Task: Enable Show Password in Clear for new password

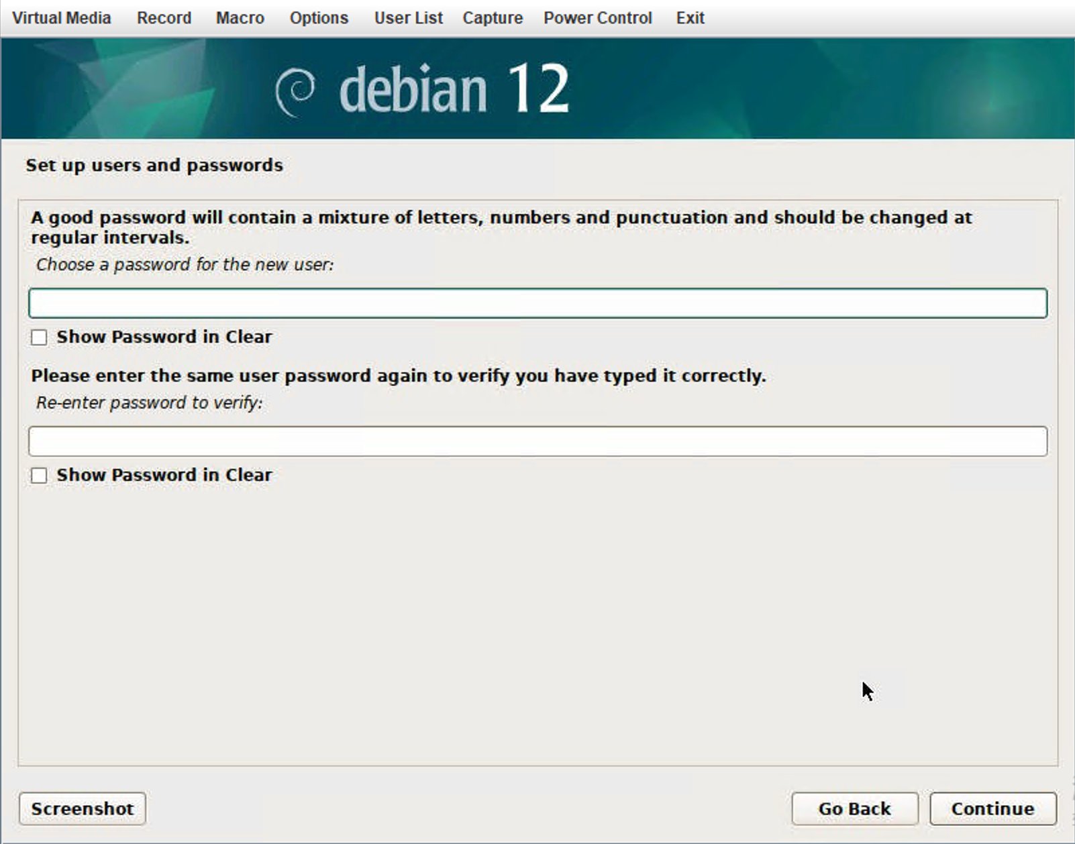Action: (x=39, y=337)
